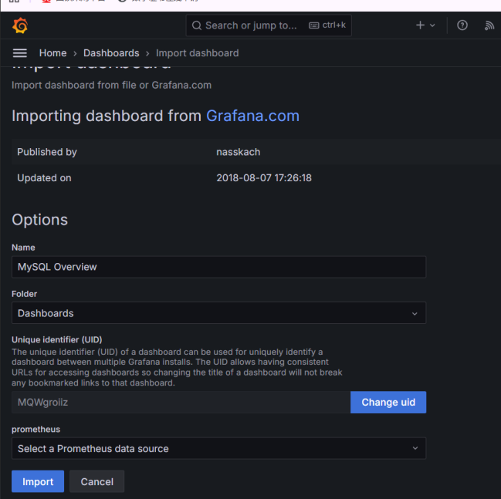Click Import dashboard from file or Grafana.com text
The height and width of the screenshot is (499, 501).
[111, 86]
